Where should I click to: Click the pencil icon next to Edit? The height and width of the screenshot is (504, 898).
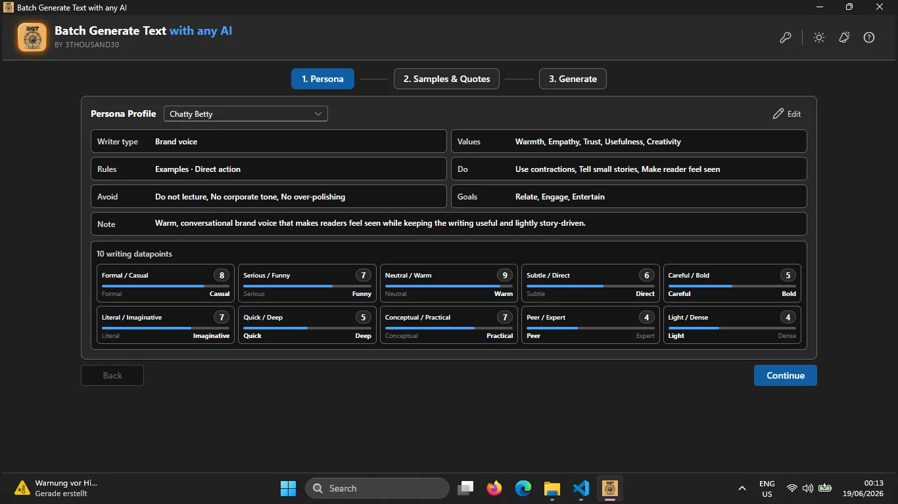(778, 114)
